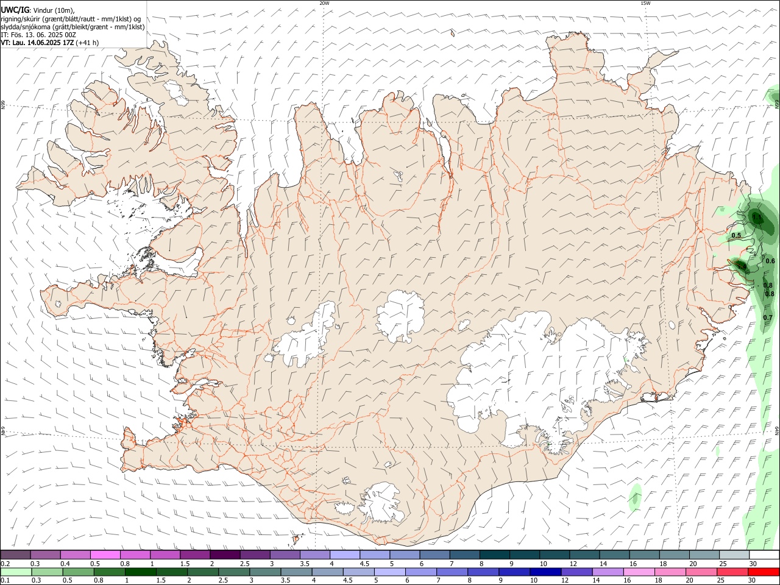Click the dark plum snow scale swatch at 0.2
Viewport: 780px width, 585px height.
[15, 555]
